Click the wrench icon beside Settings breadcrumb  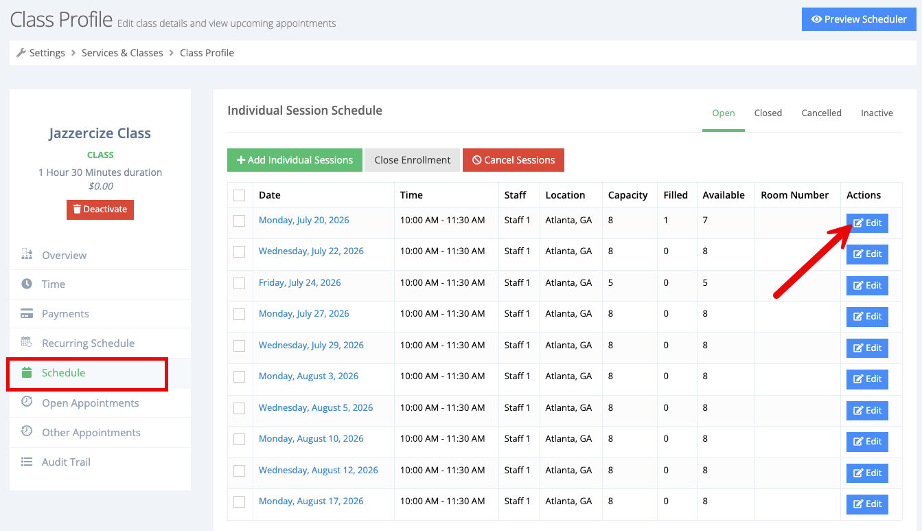pyautogui.click(x=21, y=53)
